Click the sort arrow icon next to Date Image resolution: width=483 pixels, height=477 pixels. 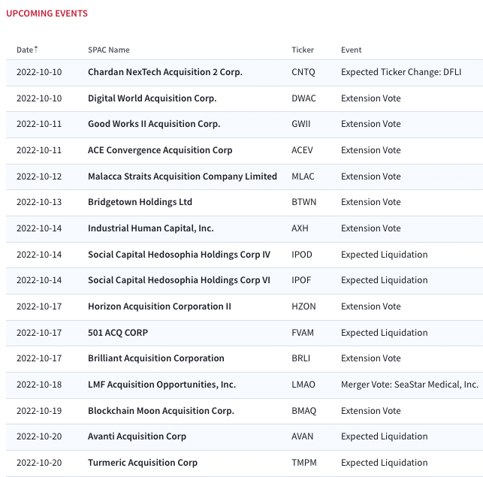(36, 50)
